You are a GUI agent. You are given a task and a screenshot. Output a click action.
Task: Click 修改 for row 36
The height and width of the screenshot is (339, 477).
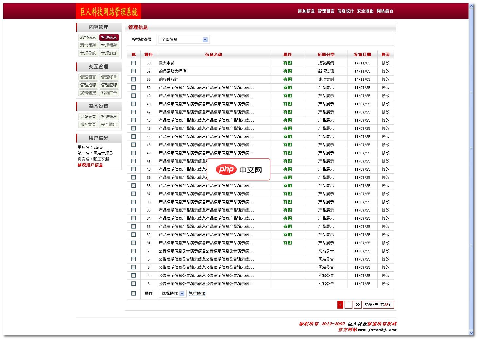(385, 202)
